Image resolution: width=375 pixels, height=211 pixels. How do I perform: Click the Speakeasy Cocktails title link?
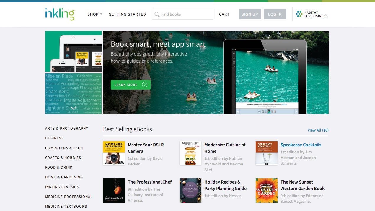click(301, 145)
